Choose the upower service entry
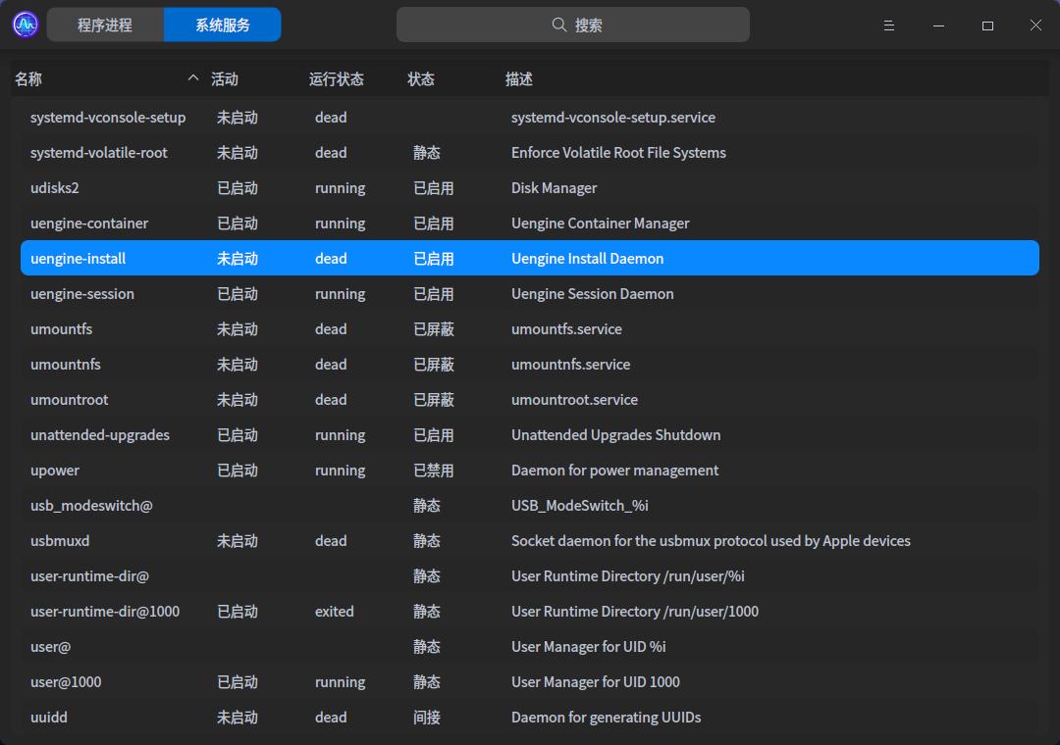 pos(55,471)
